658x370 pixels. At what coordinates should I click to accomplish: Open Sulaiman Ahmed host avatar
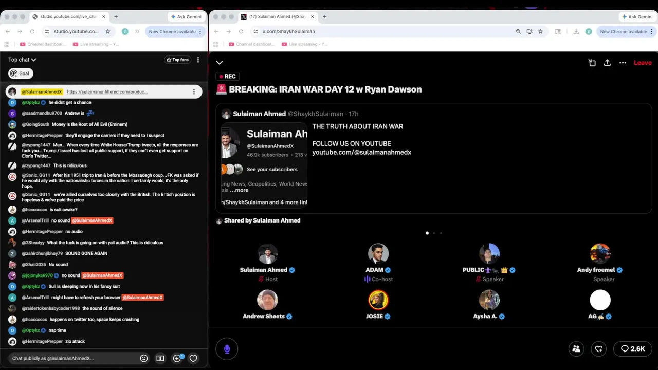[267, 254]
